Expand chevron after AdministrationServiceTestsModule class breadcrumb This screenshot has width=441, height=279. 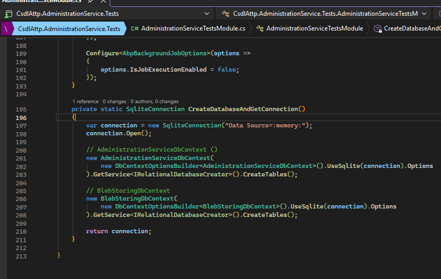tap(368, 28)
